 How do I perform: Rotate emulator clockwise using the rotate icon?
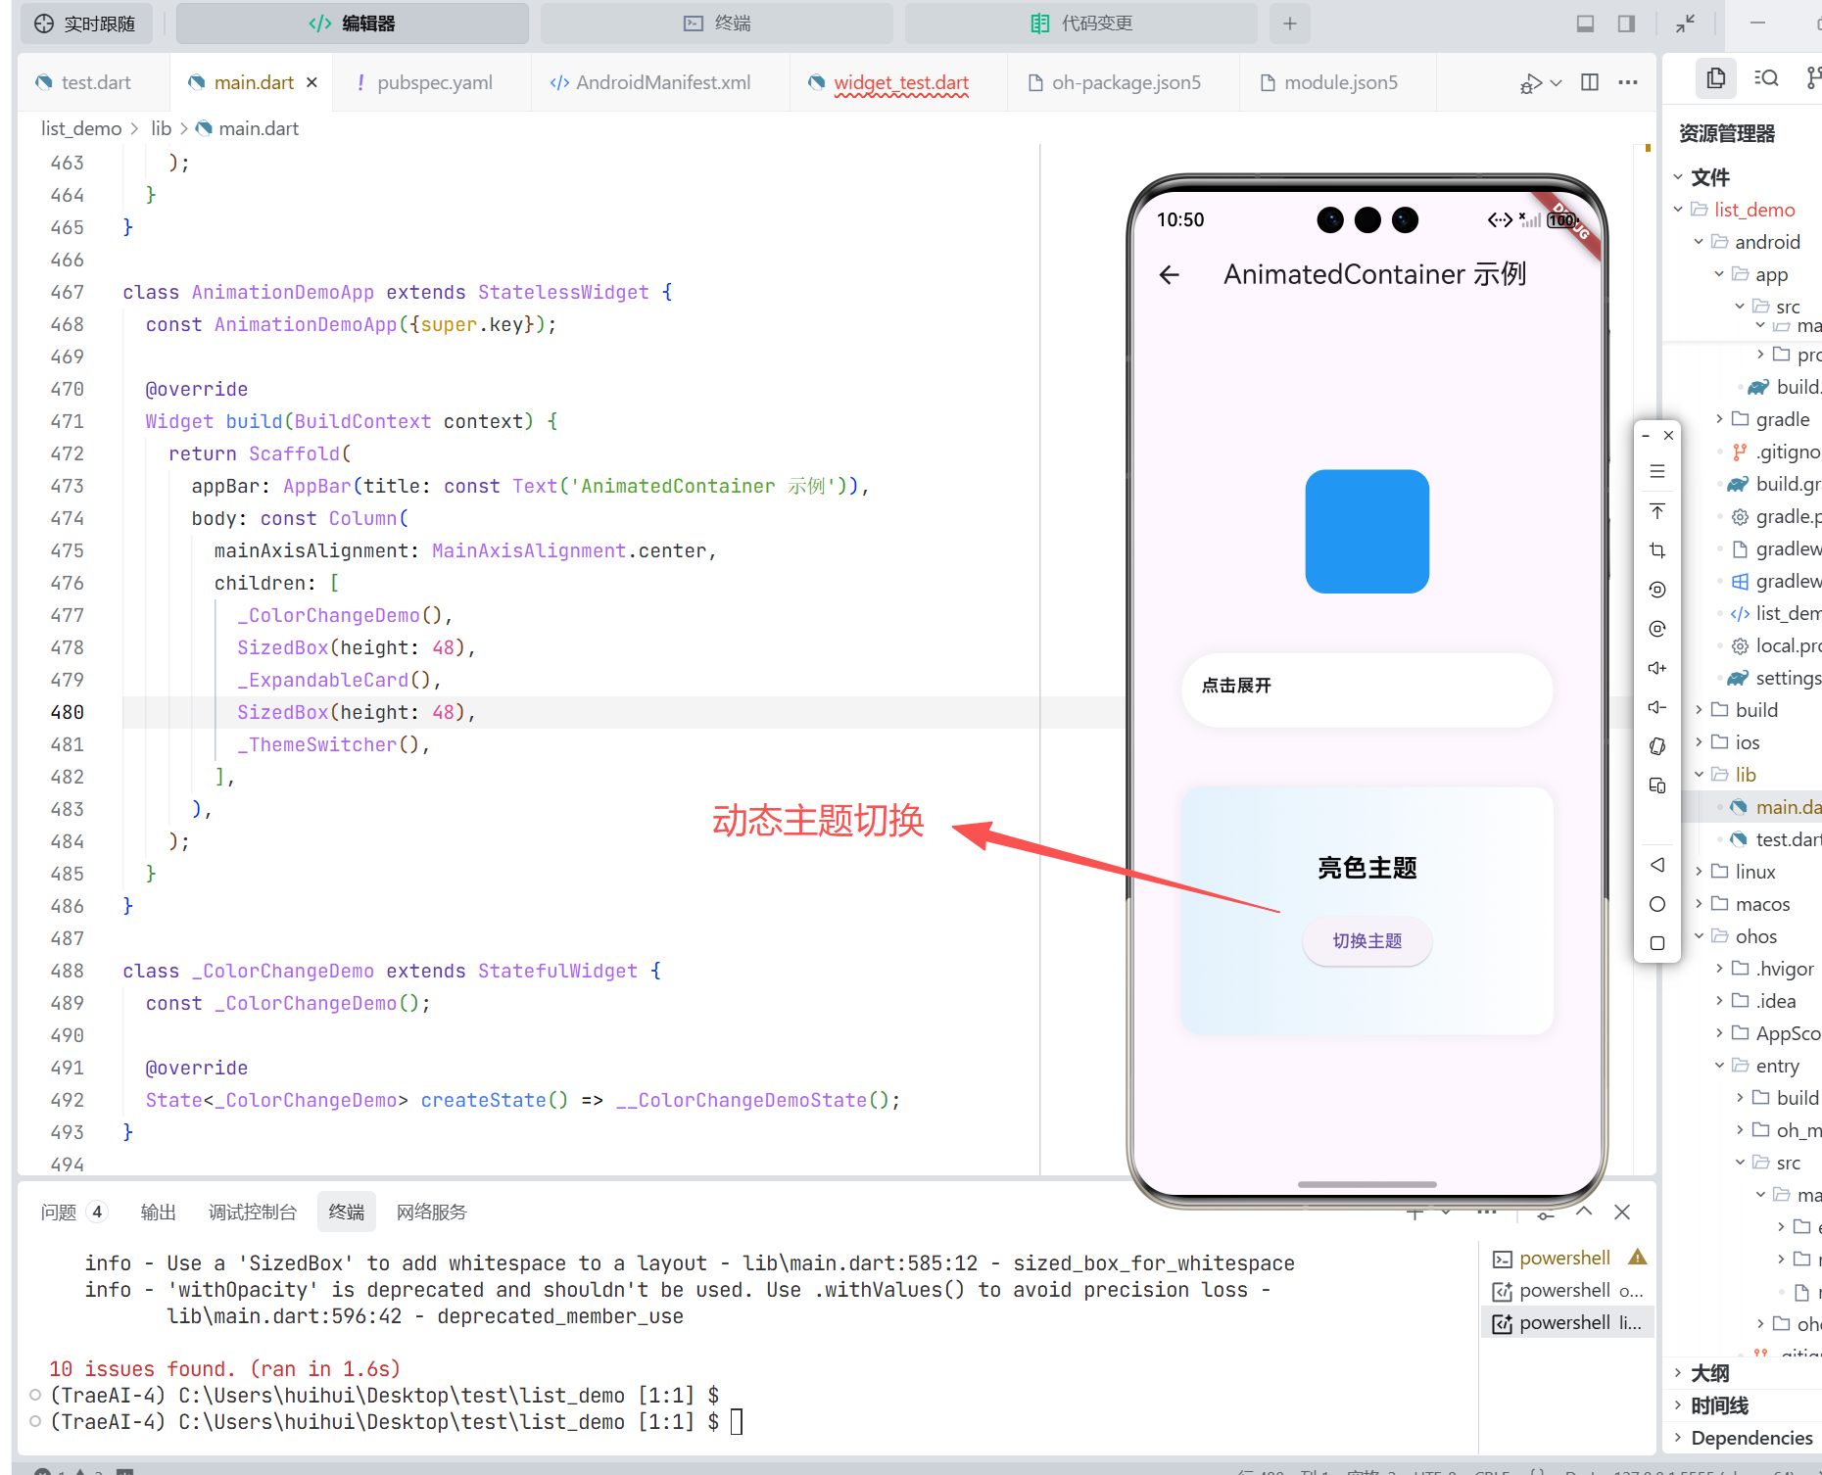1657,629
